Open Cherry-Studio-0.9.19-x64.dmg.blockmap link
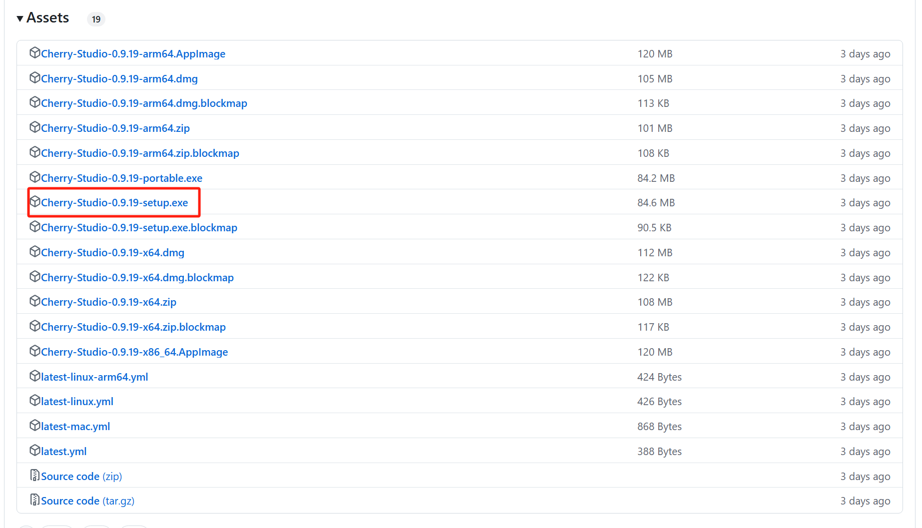This screenshot has width=922, height=528. [137, 277]
